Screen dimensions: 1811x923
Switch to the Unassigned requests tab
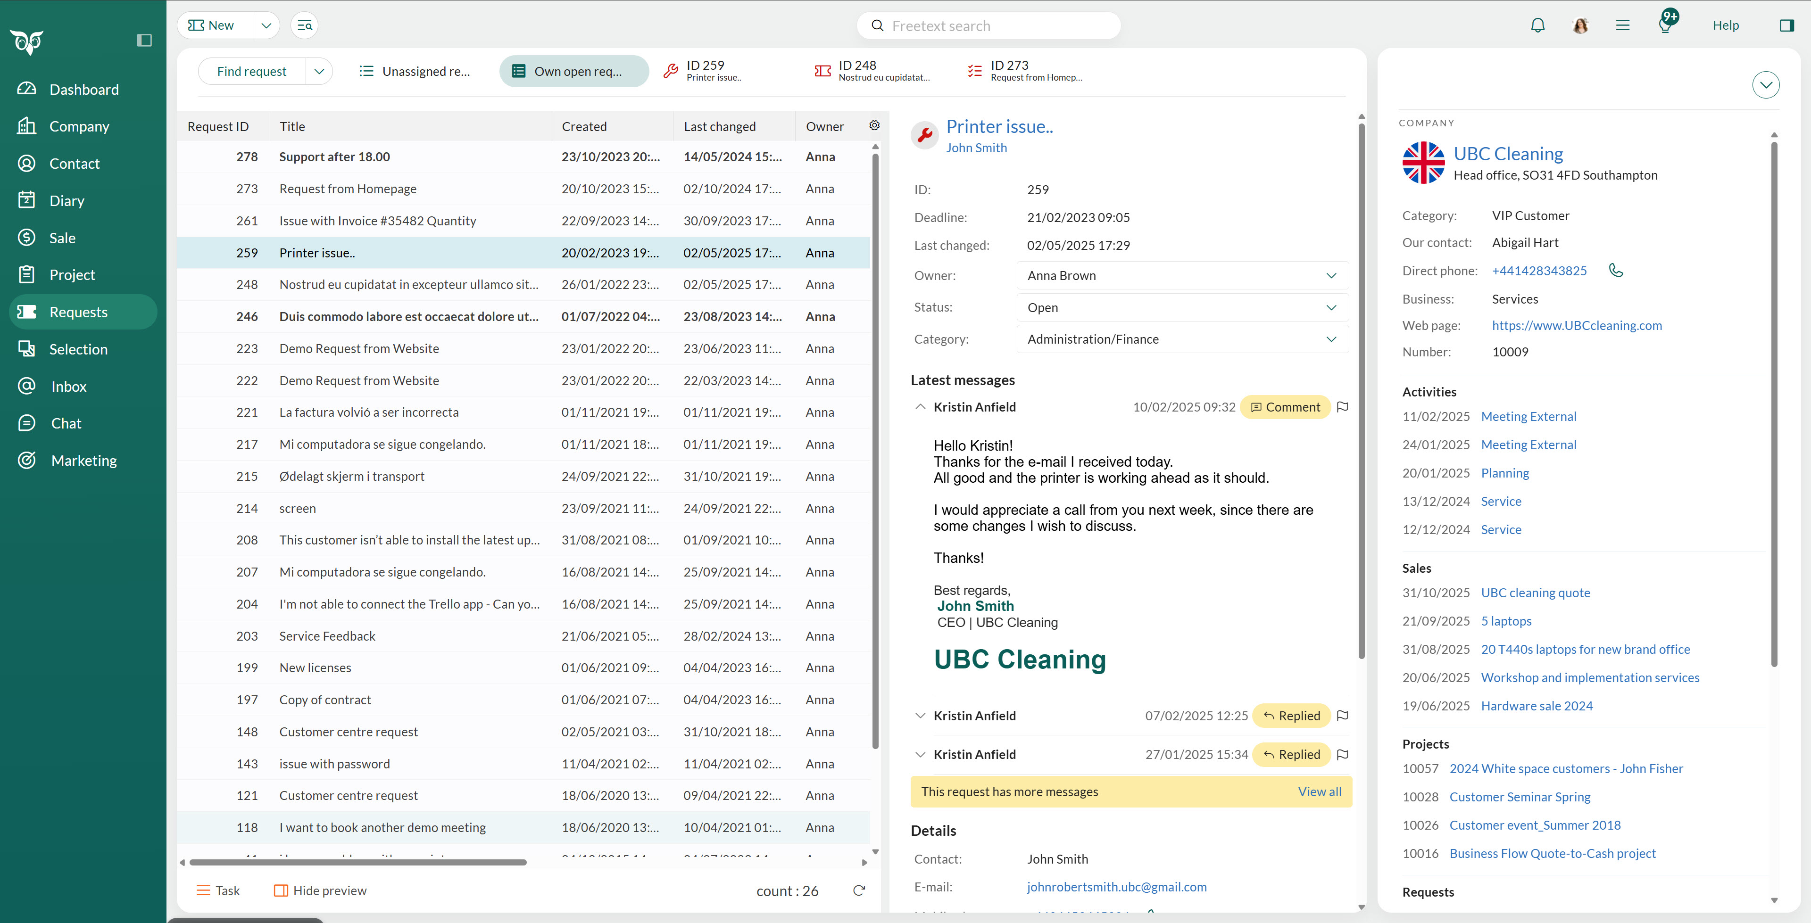pyautogui.click(x=415, y=71)
